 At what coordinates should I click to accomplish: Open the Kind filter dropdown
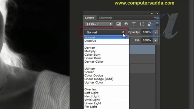pos(99,24)
